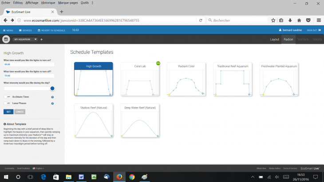
Task: Open Firefox downloads arrow icon
Action: tap(290, 20)
